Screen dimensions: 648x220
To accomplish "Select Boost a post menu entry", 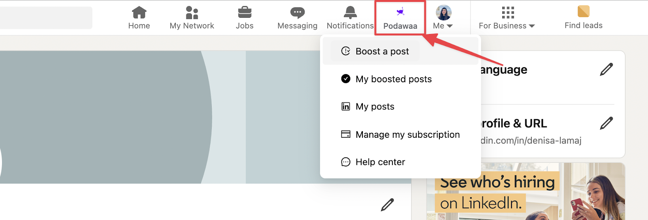I will point(401,51).
